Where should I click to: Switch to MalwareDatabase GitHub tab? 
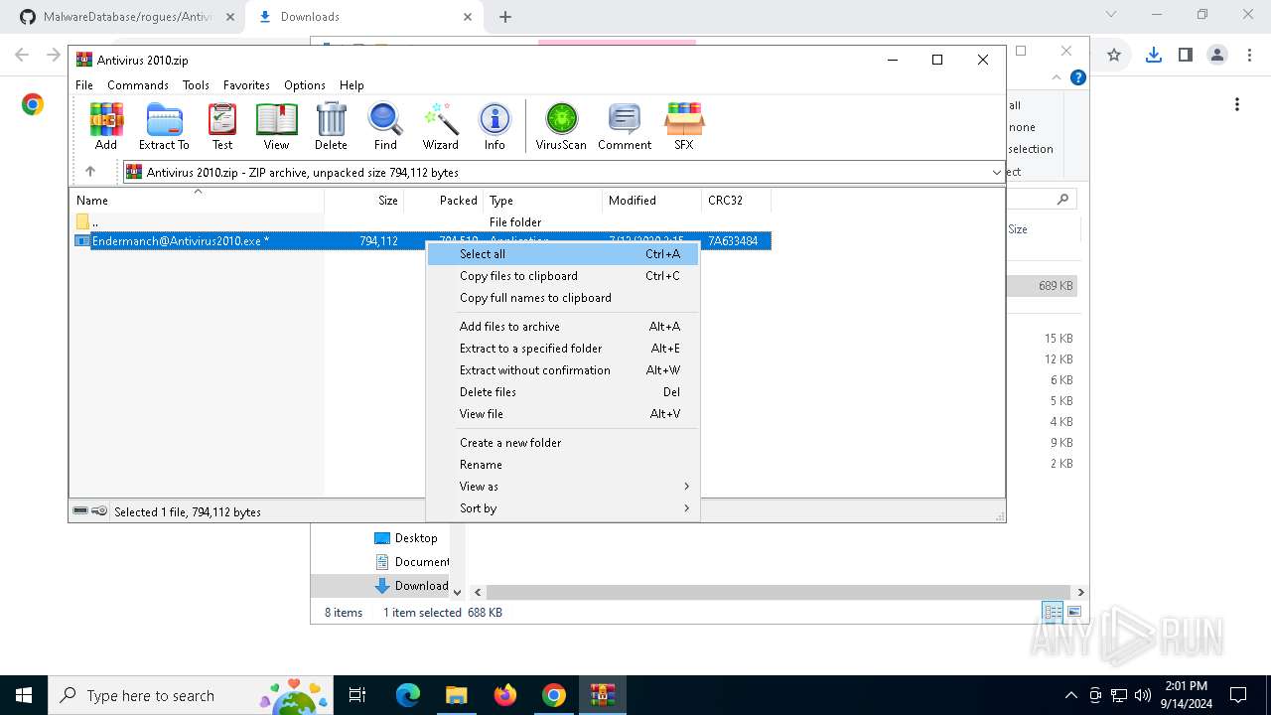(x=129, y=17)
